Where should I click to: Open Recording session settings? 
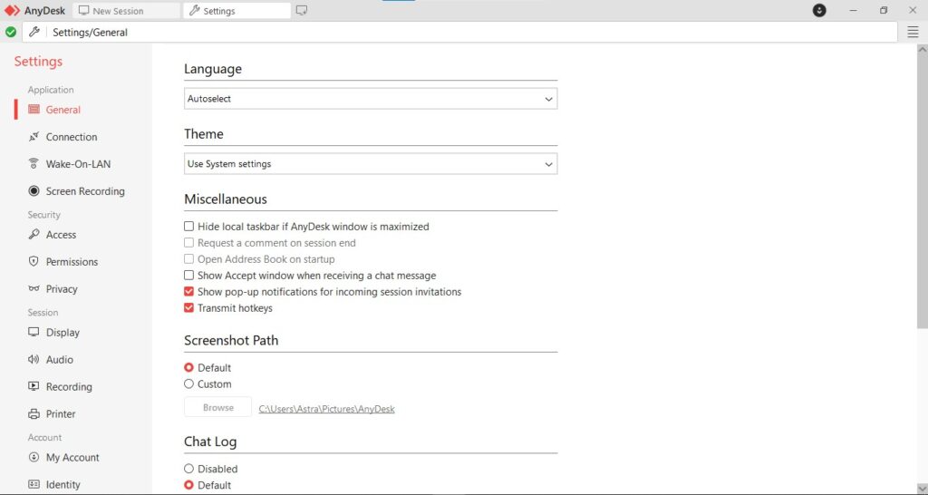69,386
